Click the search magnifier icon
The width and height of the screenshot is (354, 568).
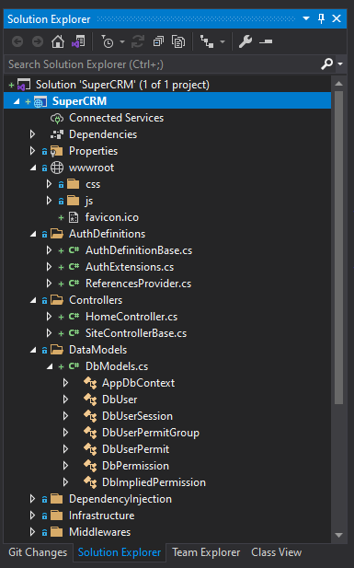[326, 64]
